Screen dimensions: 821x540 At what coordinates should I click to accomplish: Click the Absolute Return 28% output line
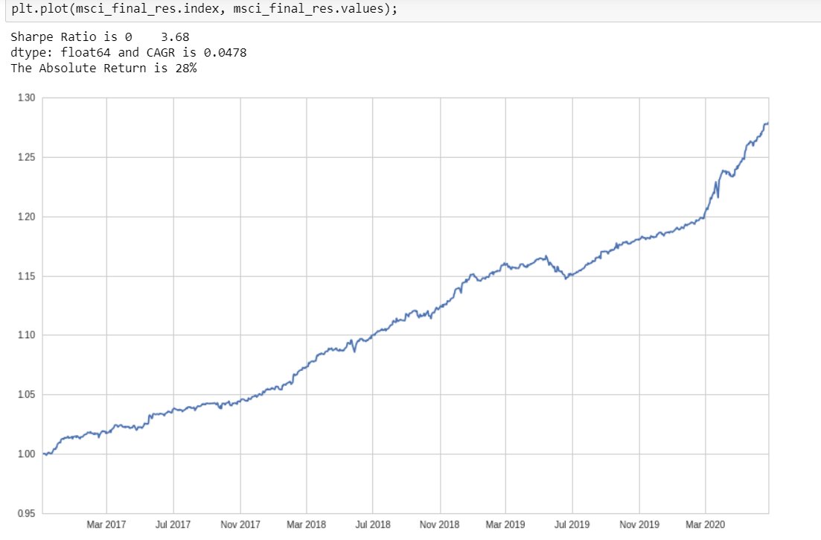[x=103, y=68]
